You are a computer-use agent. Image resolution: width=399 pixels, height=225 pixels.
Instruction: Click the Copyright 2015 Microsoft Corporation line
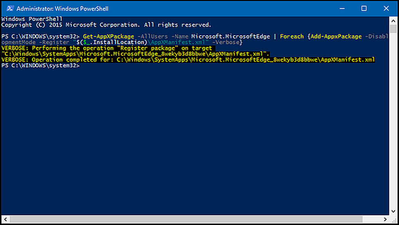pos(106,25)
